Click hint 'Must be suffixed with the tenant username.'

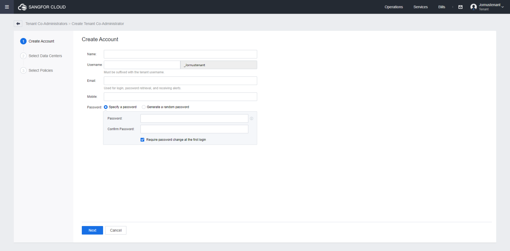coord(134,72)
